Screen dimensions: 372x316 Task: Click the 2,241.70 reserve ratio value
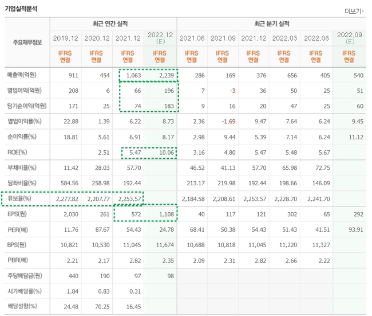pyautogui.click(x=319, y=199)
